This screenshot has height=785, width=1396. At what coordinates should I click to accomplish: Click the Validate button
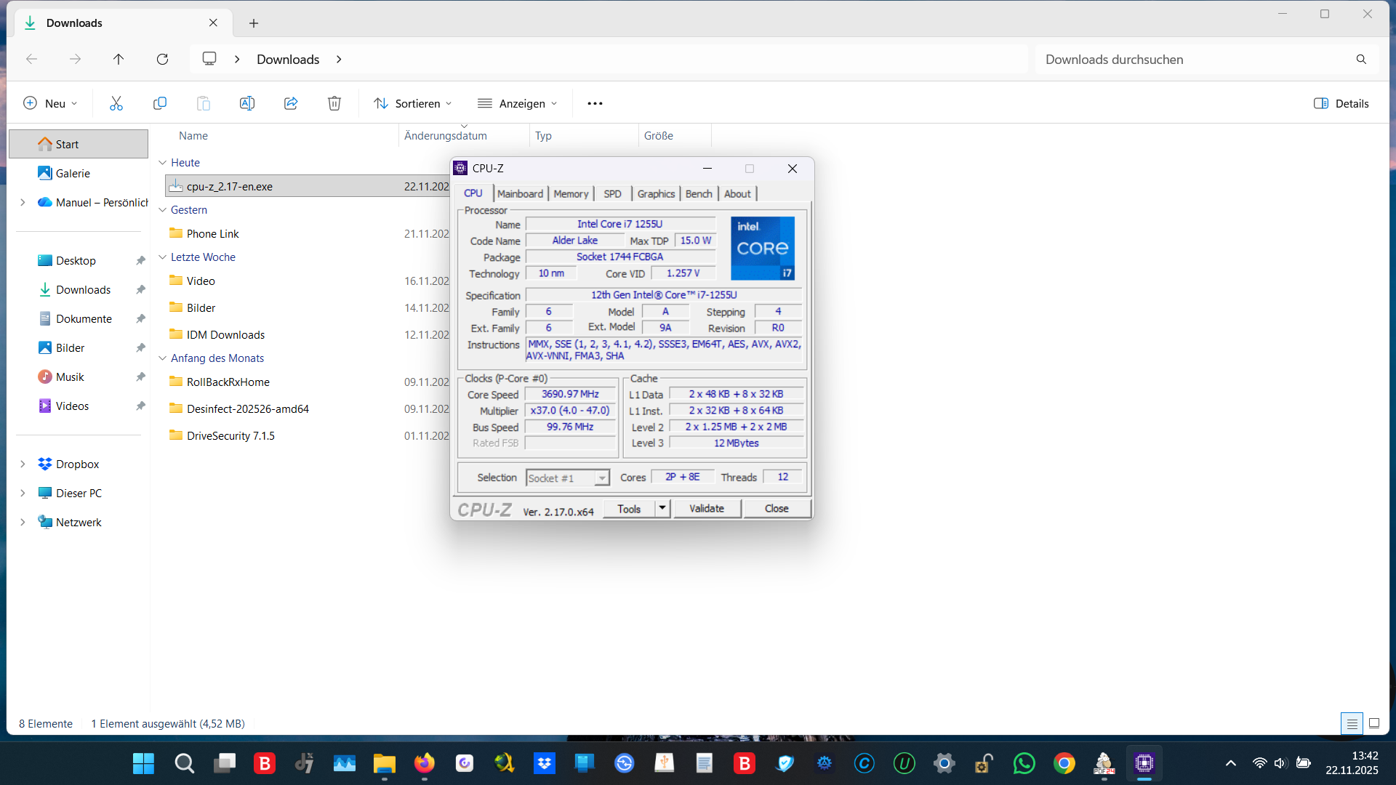point(706,508)
